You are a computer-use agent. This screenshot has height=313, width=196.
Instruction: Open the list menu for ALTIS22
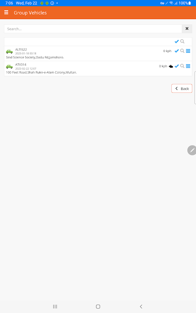188,51
